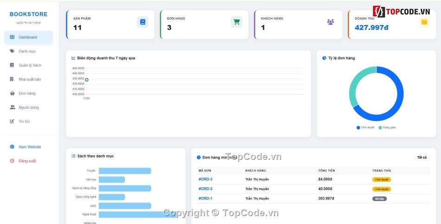Click the Sách công nghệ bar
Viewport: 441px width, 224px height.
(x=112, y=197)
